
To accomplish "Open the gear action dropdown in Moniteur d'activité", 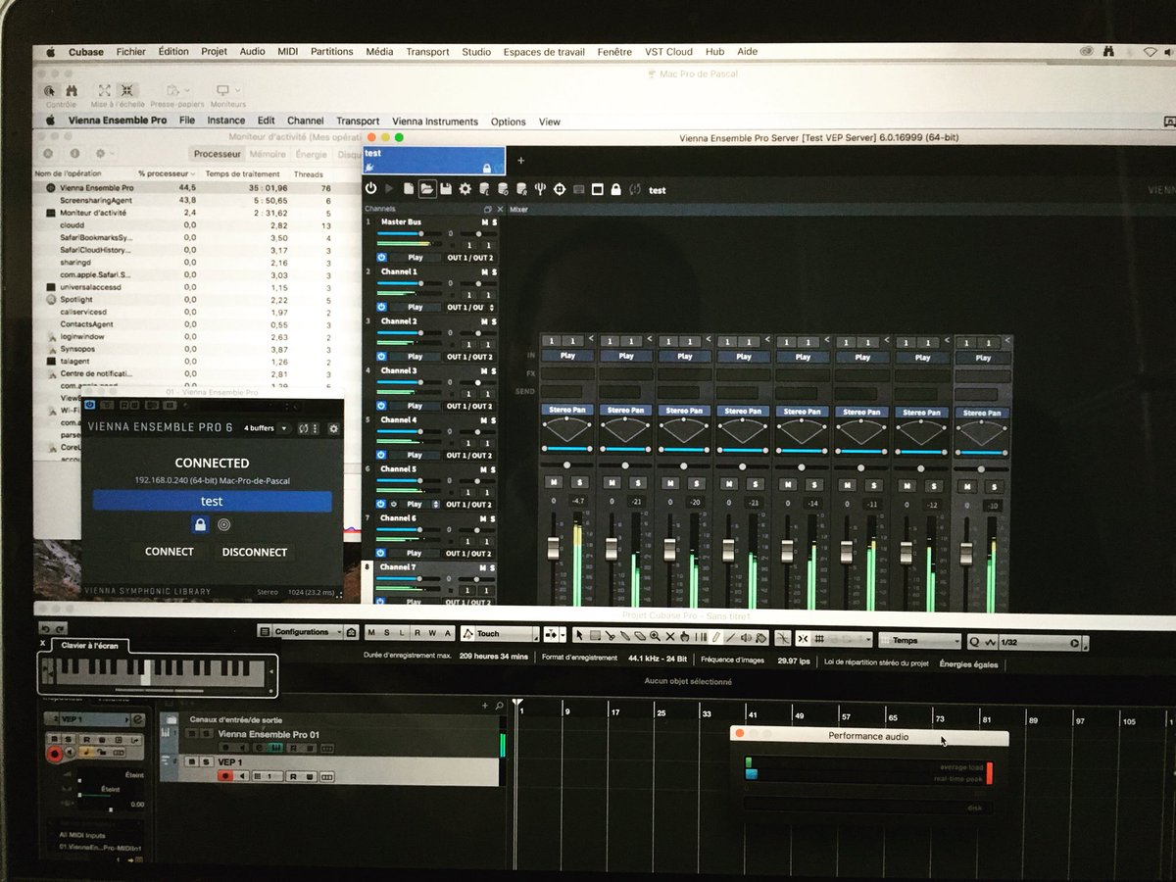I will click(x=105, y=154).
